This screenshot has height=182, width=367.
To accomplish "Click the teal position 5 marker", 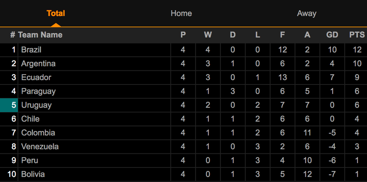I will (9, 105).
